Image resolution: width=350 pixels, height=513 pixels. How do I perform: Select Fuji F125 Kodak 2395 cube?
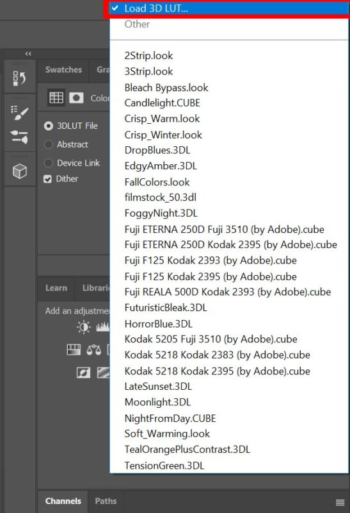tap(229, 276)
